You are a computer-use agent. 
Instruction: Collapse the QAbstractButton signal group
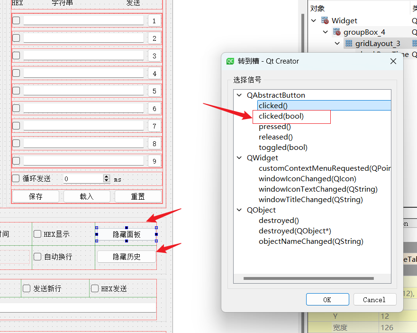tap(239, 95)
